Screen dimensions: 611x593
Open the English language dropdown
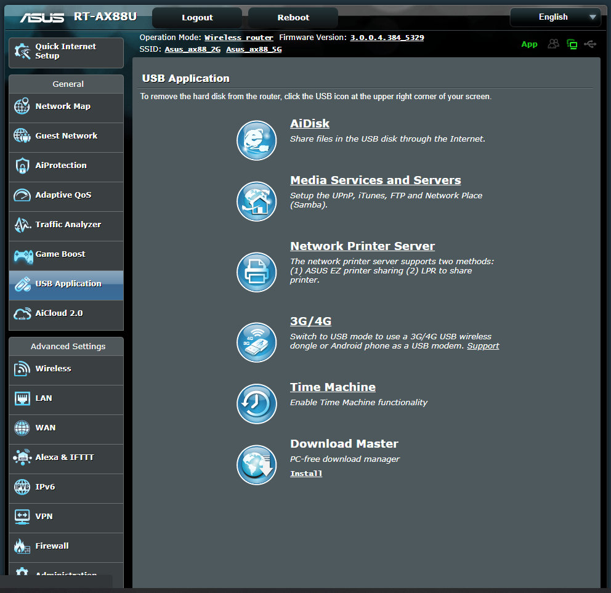point(555,17)
